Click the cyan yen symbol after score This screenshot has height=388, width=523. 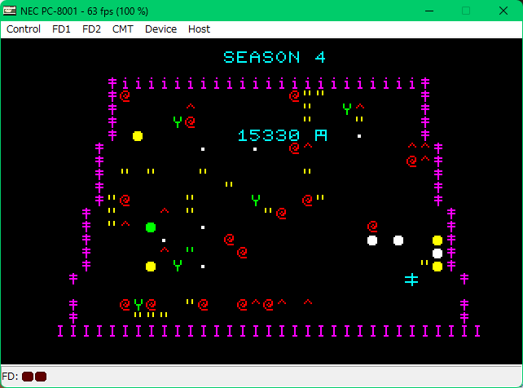pyautogui.click(x=321, y=135)
